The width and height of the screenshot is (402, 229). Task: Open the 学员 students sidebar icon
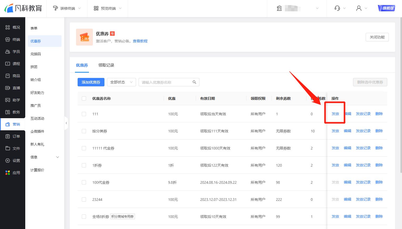(8, 52)
